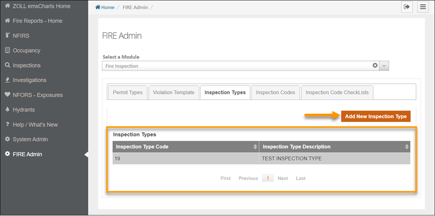Viewport: 435px width, 216px height.
Task: Go to Home breadcrumb link
Action: point(105,8)
